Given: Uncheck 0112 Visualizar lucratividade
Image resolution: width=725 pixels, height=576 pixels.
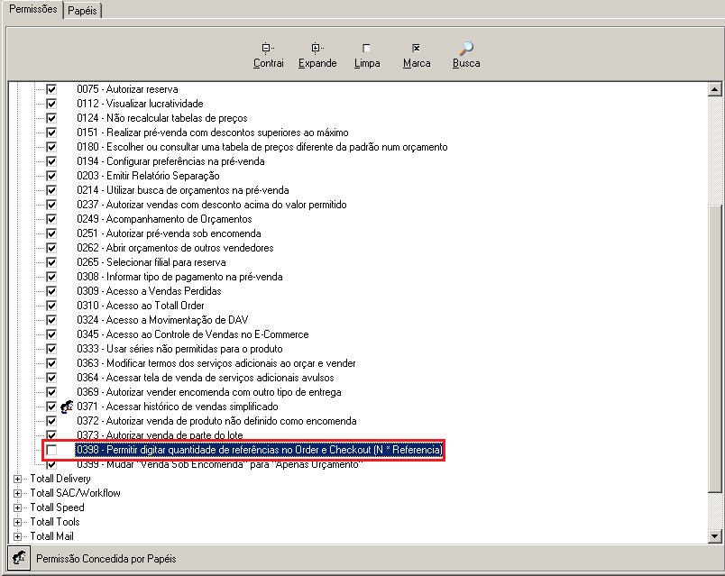Looking at the screenshot, I should pyautogui.click(x=51, y=104).
